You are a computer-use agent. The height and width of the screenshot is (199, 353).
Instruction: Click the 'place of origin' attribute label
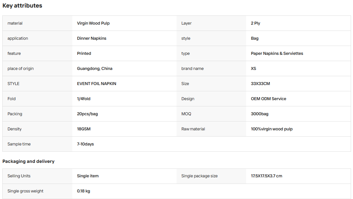pyautogui.click(x=20, y=68)
